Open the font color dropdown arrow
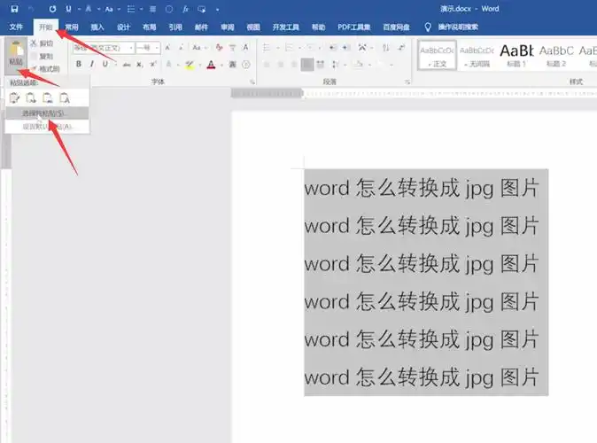Screen dimensions: 597x443 [221, 66]
